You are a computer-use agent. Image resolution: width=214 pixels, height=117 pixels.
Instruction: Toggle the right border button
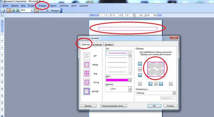(161, 84)
